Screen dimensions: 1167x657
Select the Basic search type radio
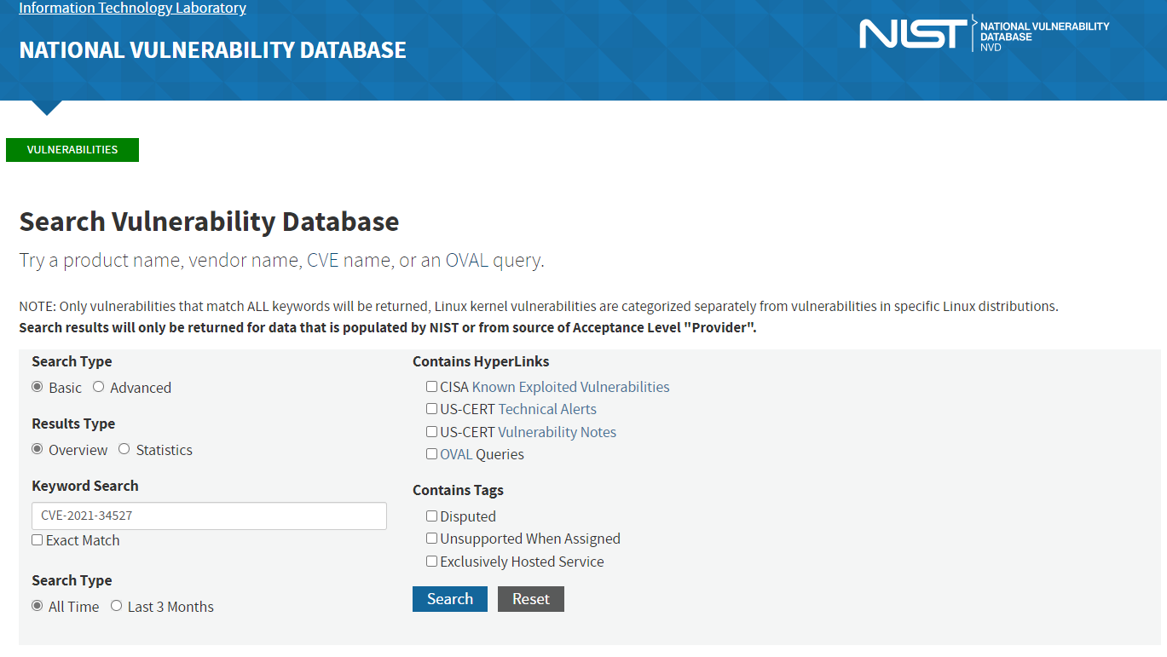coord(38,387)
